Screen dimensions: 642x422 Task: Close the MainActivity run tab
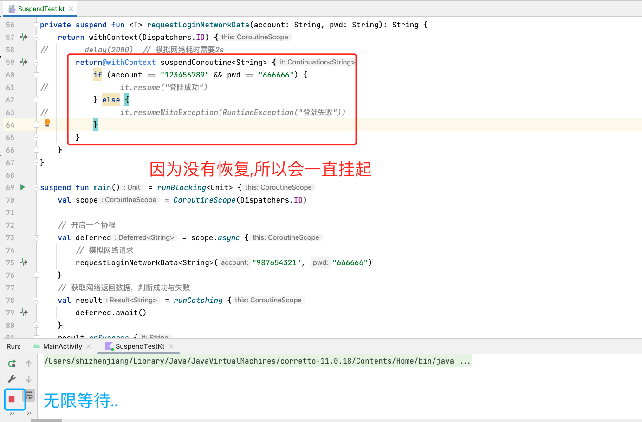coord(89,346)
